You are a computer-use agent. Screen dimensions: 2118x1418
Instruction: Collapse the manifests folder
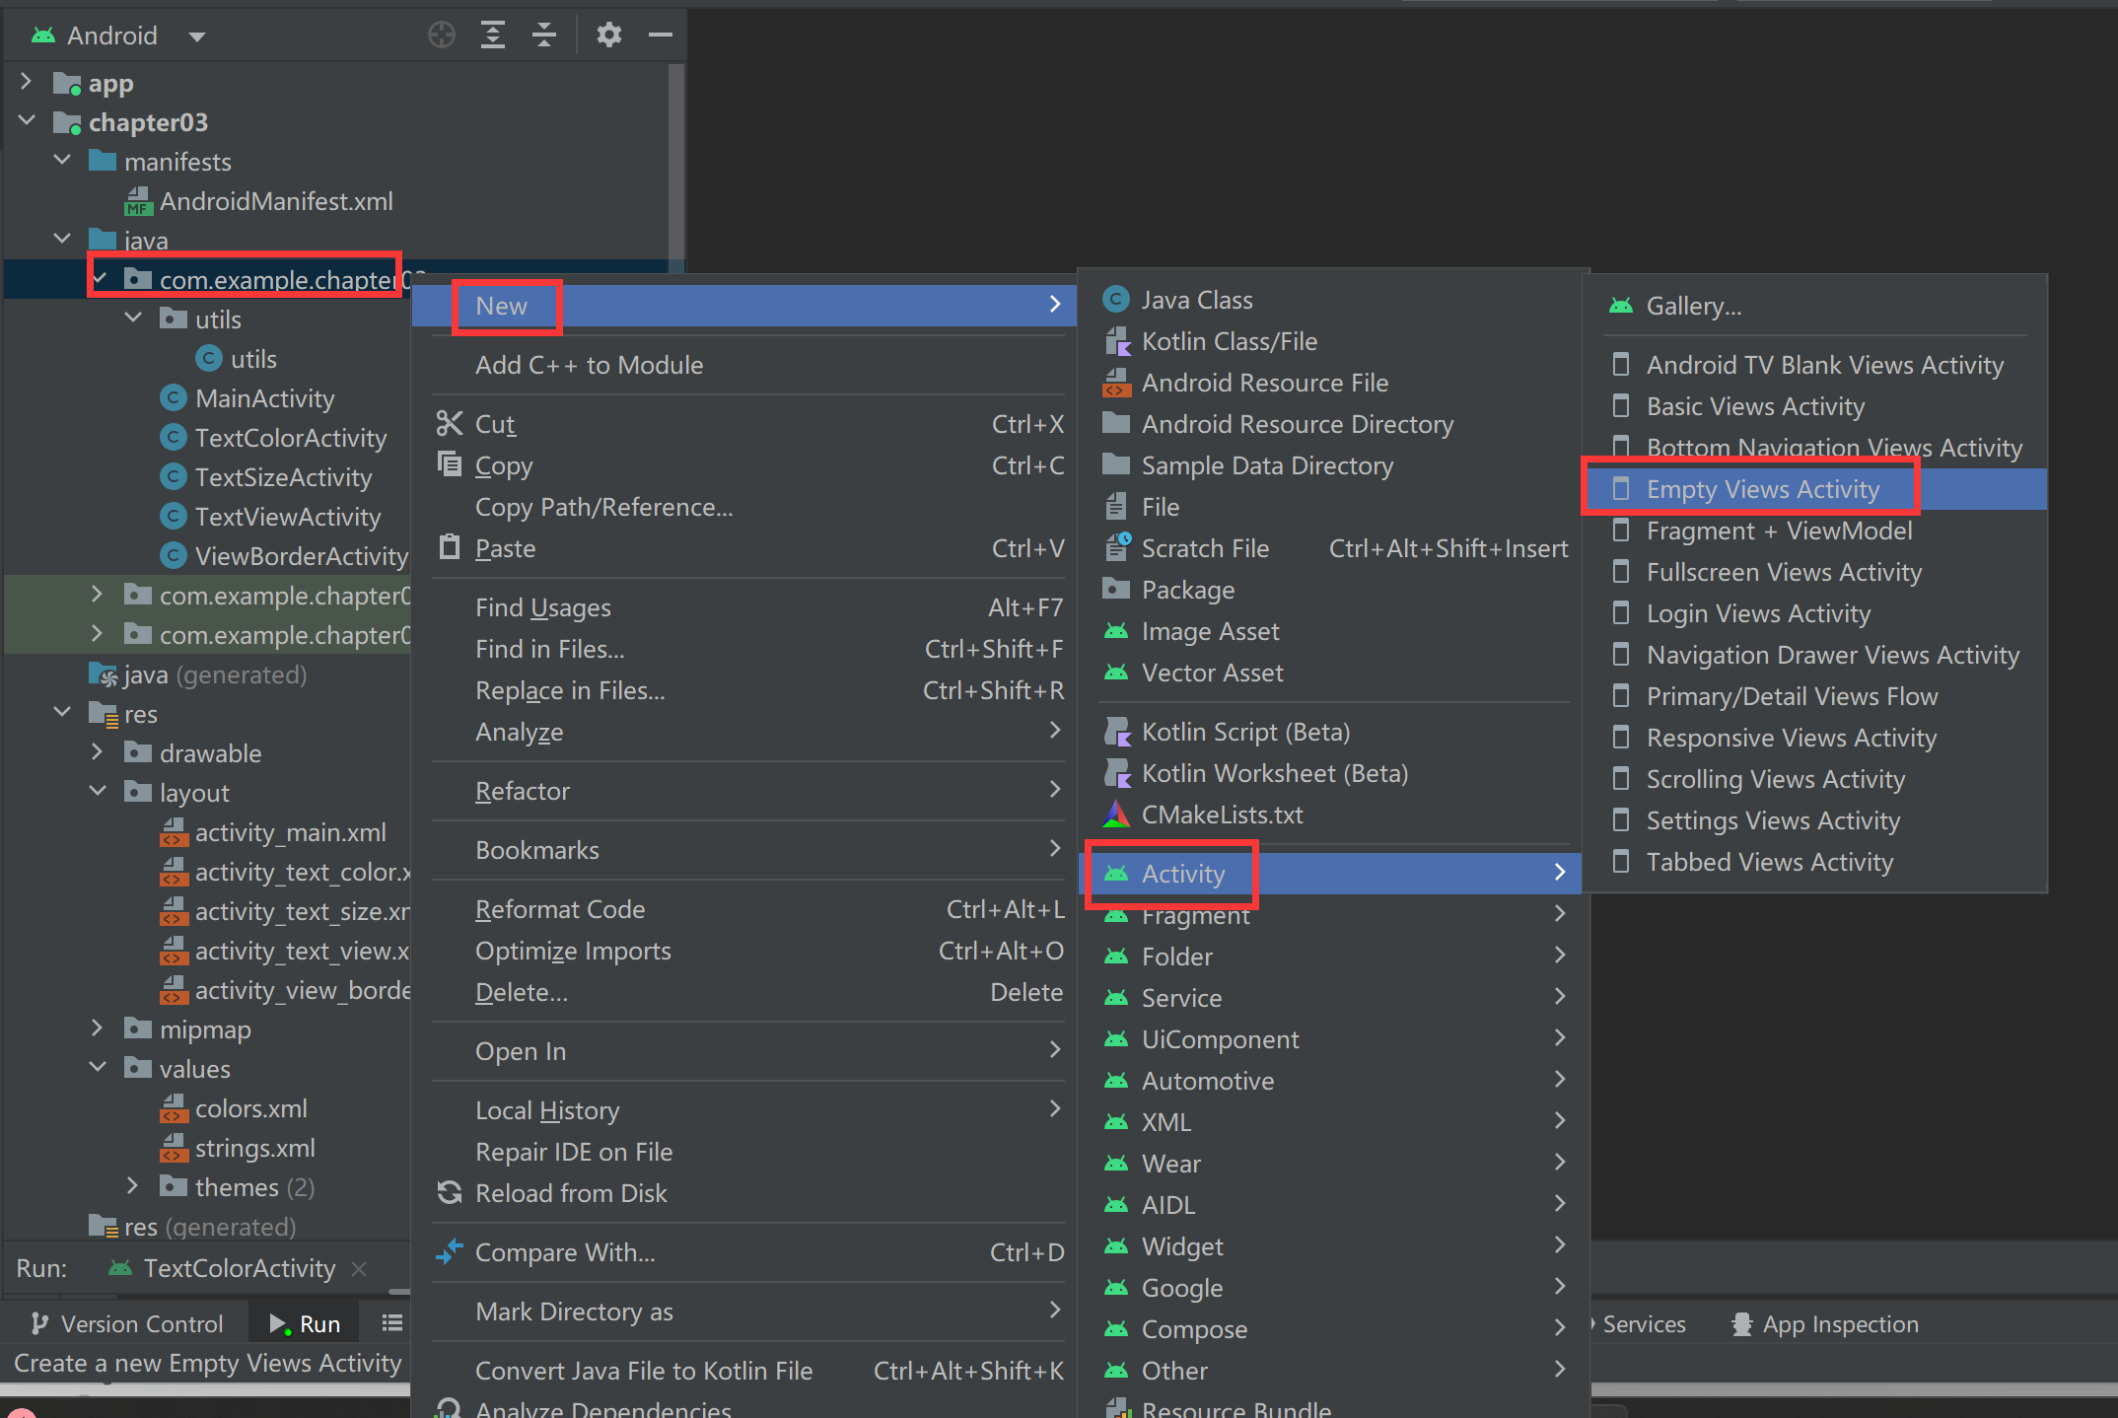[x=62, y=161]
